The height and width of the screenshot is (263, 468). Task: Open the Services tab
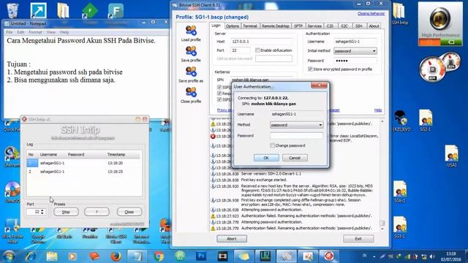pos(314,26)
